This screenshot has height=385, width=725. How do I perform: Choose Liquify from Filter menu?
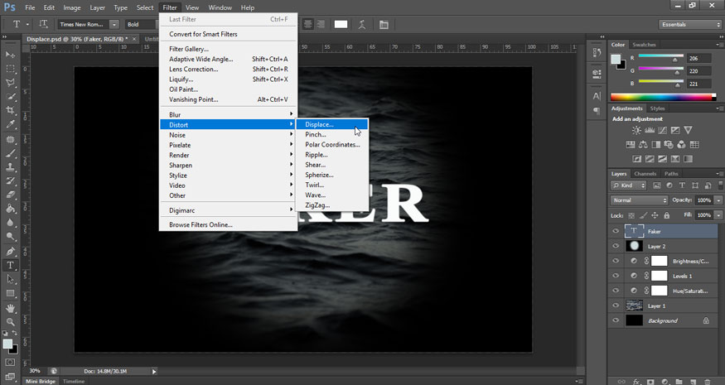tap(229, 79)
